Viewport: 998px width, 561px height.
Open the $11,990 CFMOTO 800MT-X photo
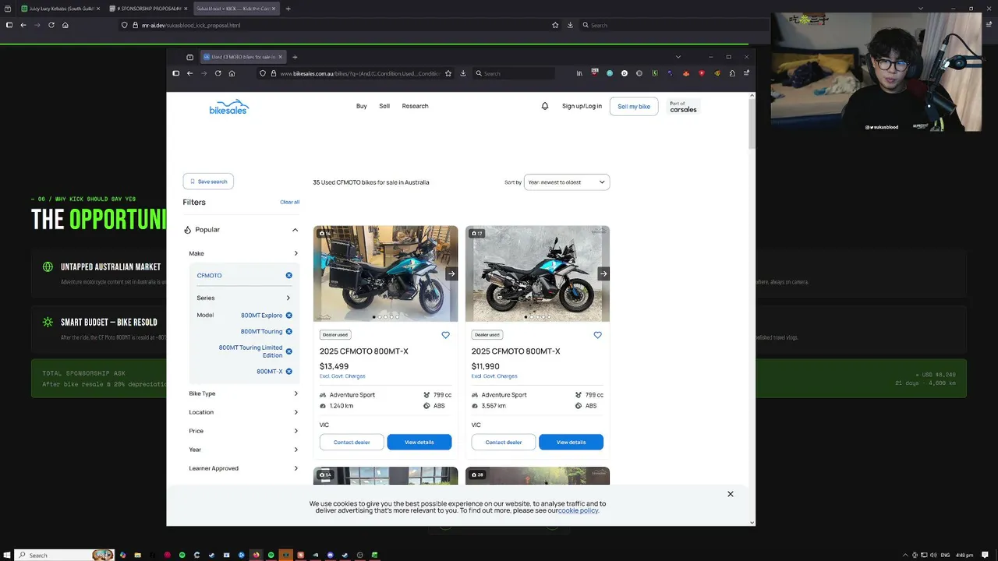point(537,273)
